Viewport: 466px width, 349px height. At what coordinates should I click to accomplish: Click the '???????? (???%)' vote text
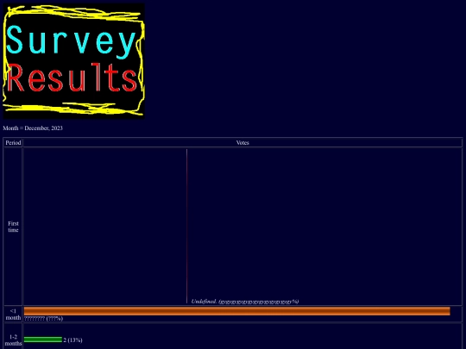click(44, 319)
